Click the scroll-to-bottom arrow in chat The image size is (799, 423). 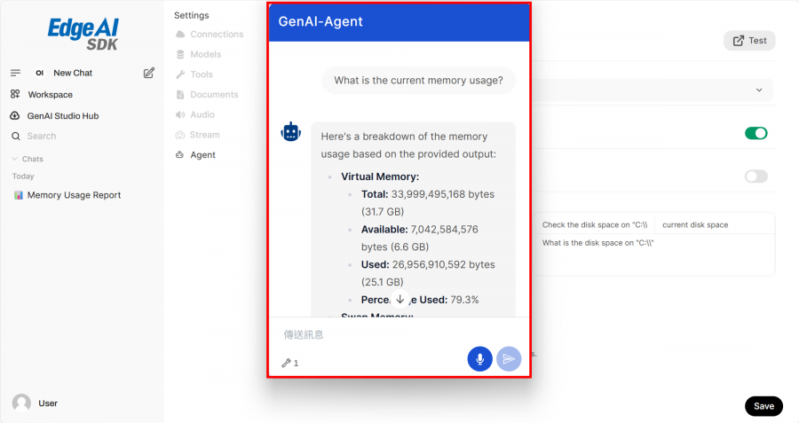coord(399,300)
